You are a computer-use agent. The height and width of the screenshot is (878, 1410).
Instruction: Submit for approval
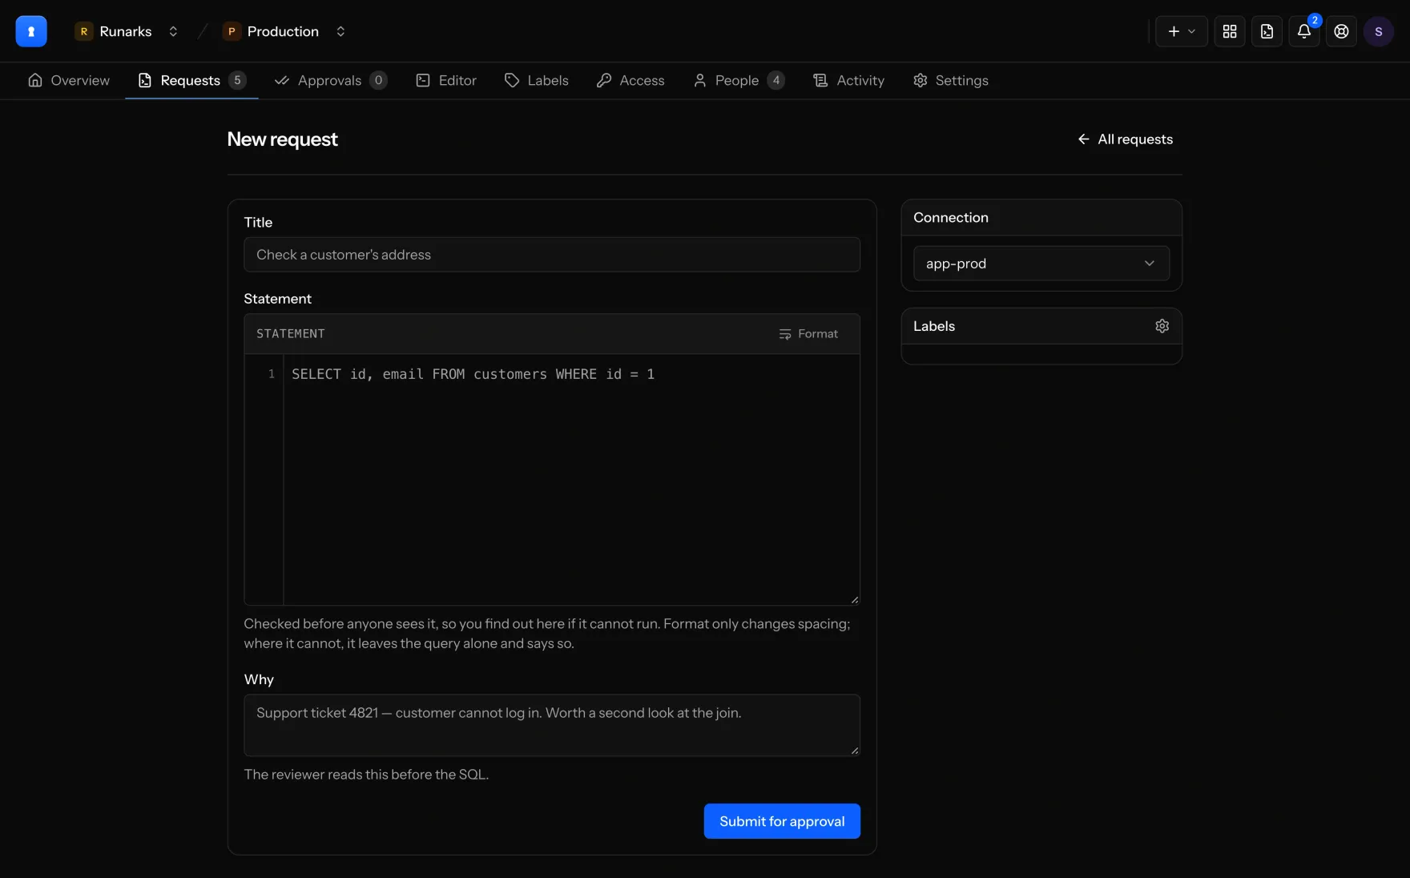(782, 821)
